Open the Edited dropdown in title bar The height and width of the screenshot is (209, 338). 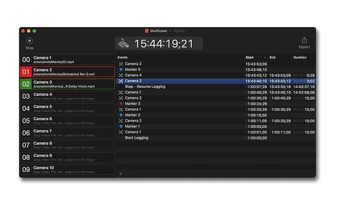click(180, 31)
